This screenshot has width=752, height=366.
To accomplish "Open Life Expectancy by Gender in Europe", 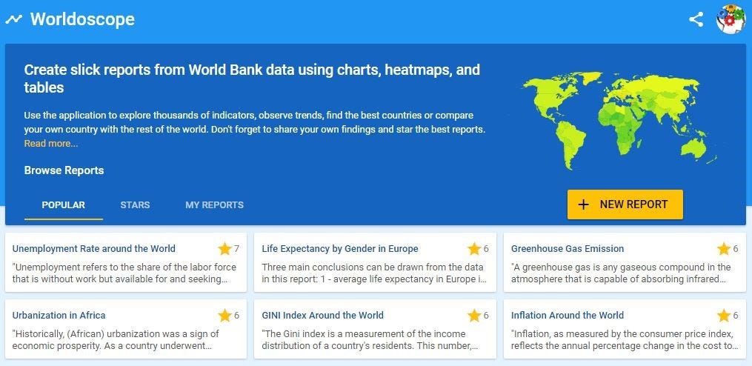I will [x=340, y=248].
